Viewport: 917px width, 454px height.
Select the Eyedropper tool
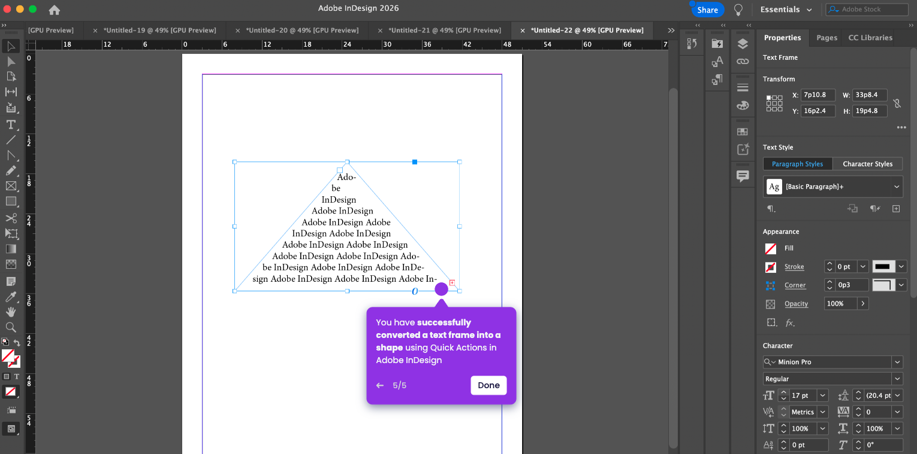[11, 297]
